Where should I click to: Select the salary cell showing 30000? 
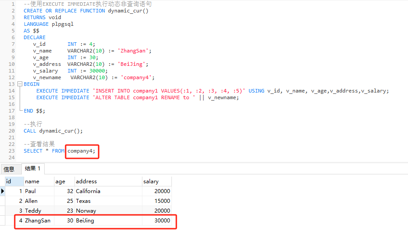tap(157, 220)
